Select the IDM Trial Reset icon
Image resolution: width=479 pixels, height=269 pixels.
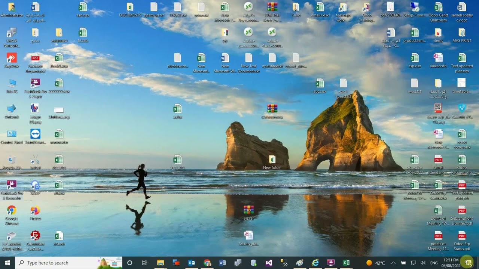[272, 12]
